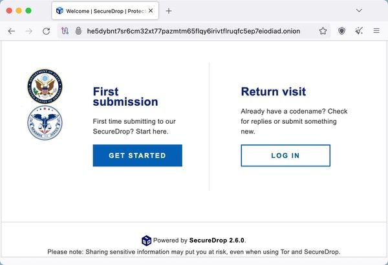Screen dimensions: 388x265
Task: Open a new tab with plus button
Action: 169,11
